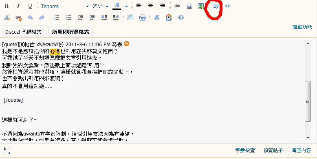Image resolution: width=317 pixels, height=159 pixels.
Task: Apply the font color A button
Action: coord(117,6)
